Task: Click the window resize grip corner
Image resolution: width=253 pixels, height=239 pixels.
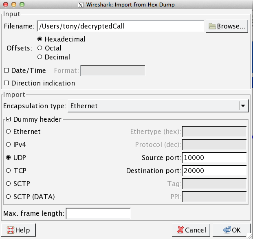Action: [x=249, y=236]
